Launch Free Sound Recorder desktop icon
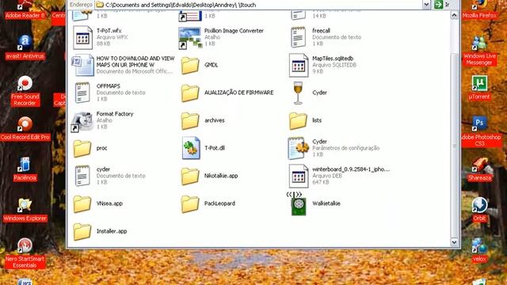The width and height of the screenshot is (507, 285). 25,83
